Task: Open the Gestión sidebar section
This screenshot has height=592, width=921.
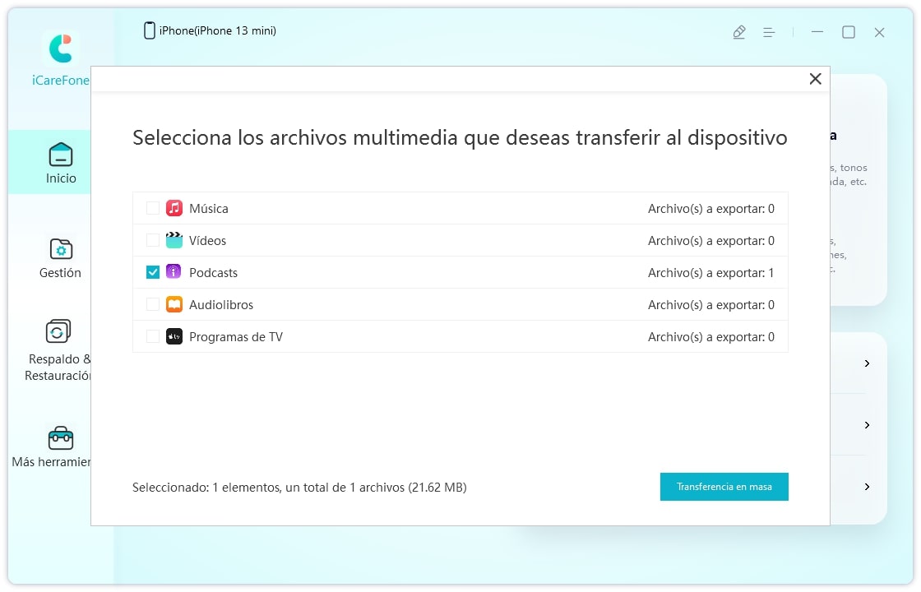Action: (61, 257)
